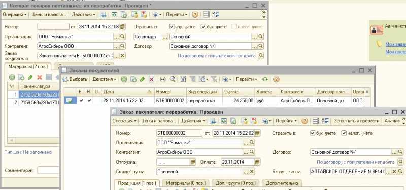Click help icon in Возврат товаров toolbar
The height and width of the screenshot is (190, 406).
[195, 15]
